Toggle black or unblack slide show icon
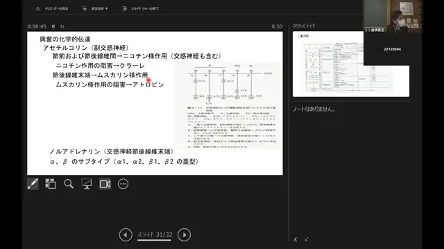444x249 pixels. tap(87, 184)
